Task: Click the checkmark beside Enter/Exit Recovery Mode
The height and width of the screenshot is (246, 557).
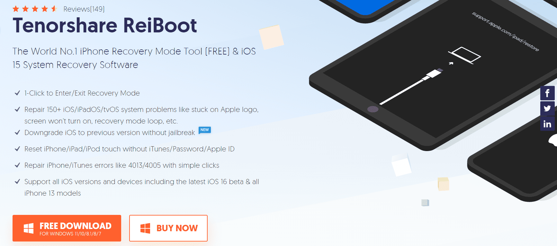Action: [x=18, y=93]
